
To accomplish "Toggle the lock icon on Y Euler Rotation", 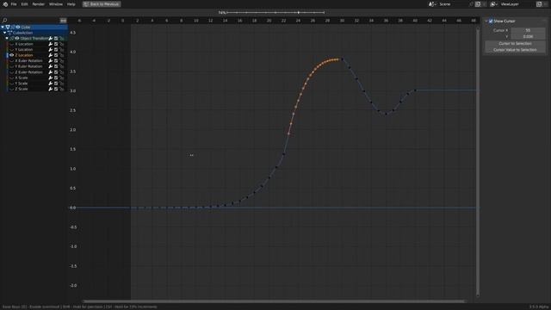I will pyautogui.click(x=61, y=66).
